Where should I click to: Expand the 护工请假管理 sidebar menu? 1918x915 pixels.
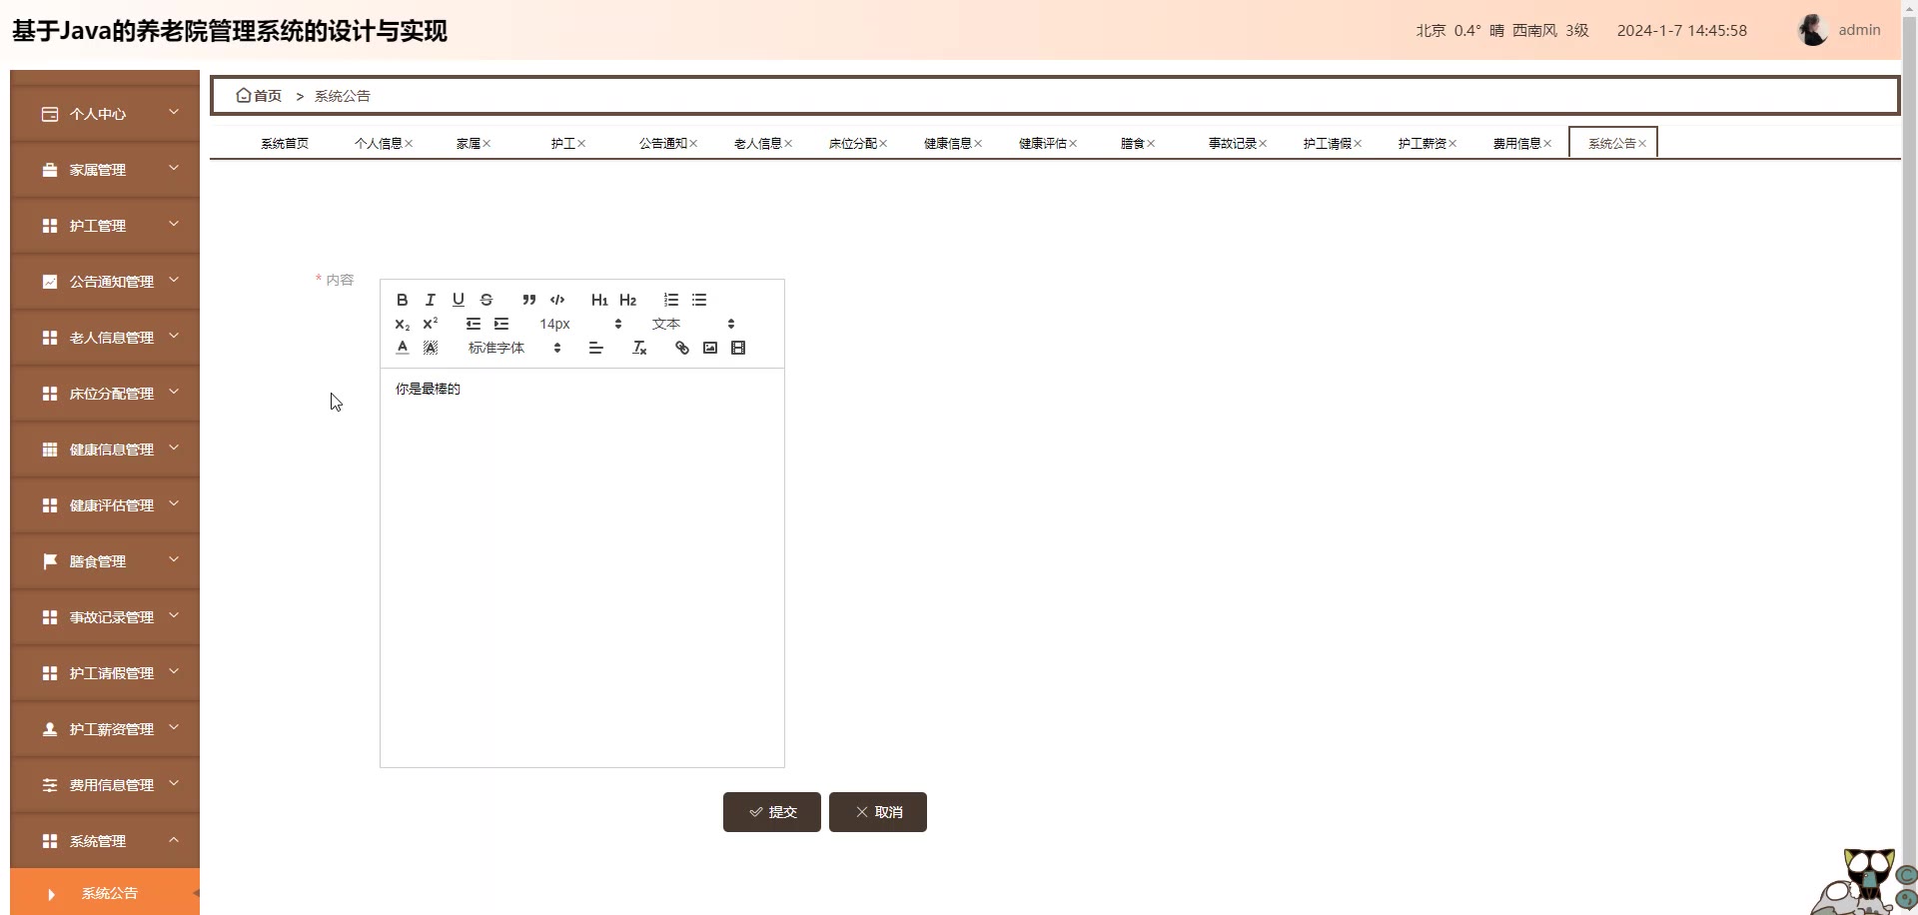105,673
